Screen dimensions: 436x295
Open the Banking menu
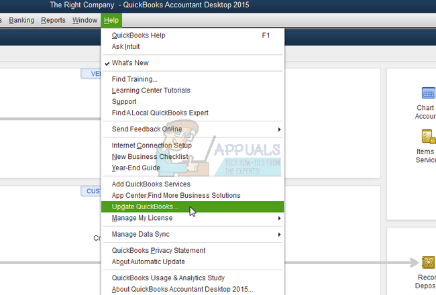(x=21, y=20)
